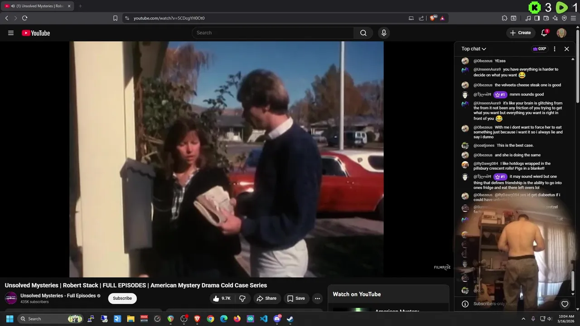
Task: Subscribe to Unsolved Mysteries channel
Action: click(x=122, y=298)
